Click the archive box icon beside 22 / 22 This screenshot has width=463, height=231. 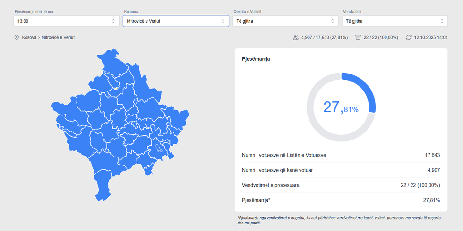coord(358,37)
